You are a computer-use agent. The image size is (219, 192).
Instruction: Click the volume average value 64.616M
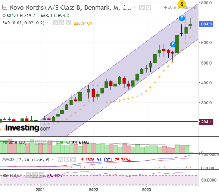pyautogui.click(x=81, y=143)
